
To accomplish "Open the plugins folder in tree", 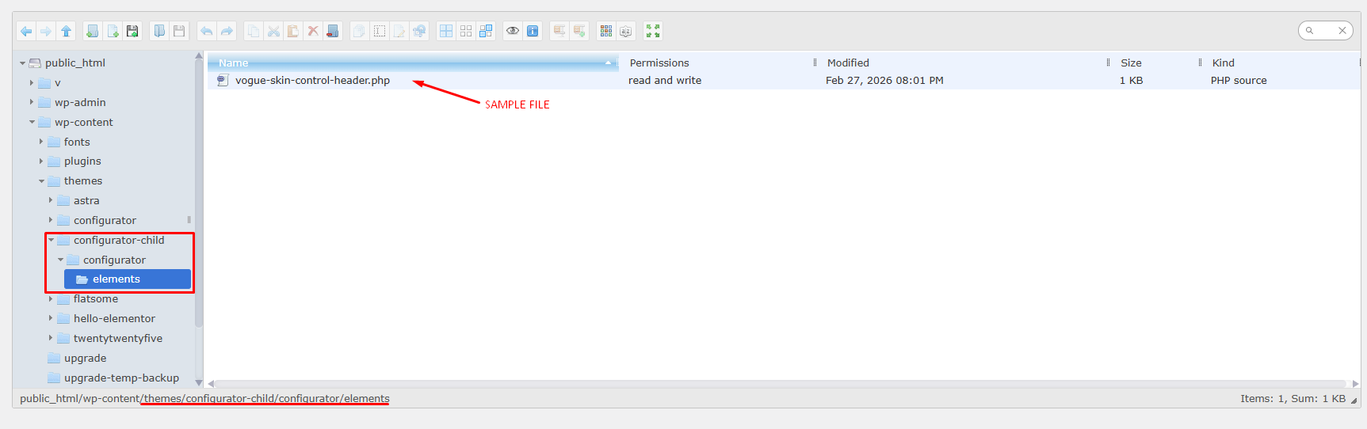I will click(82, 161).
